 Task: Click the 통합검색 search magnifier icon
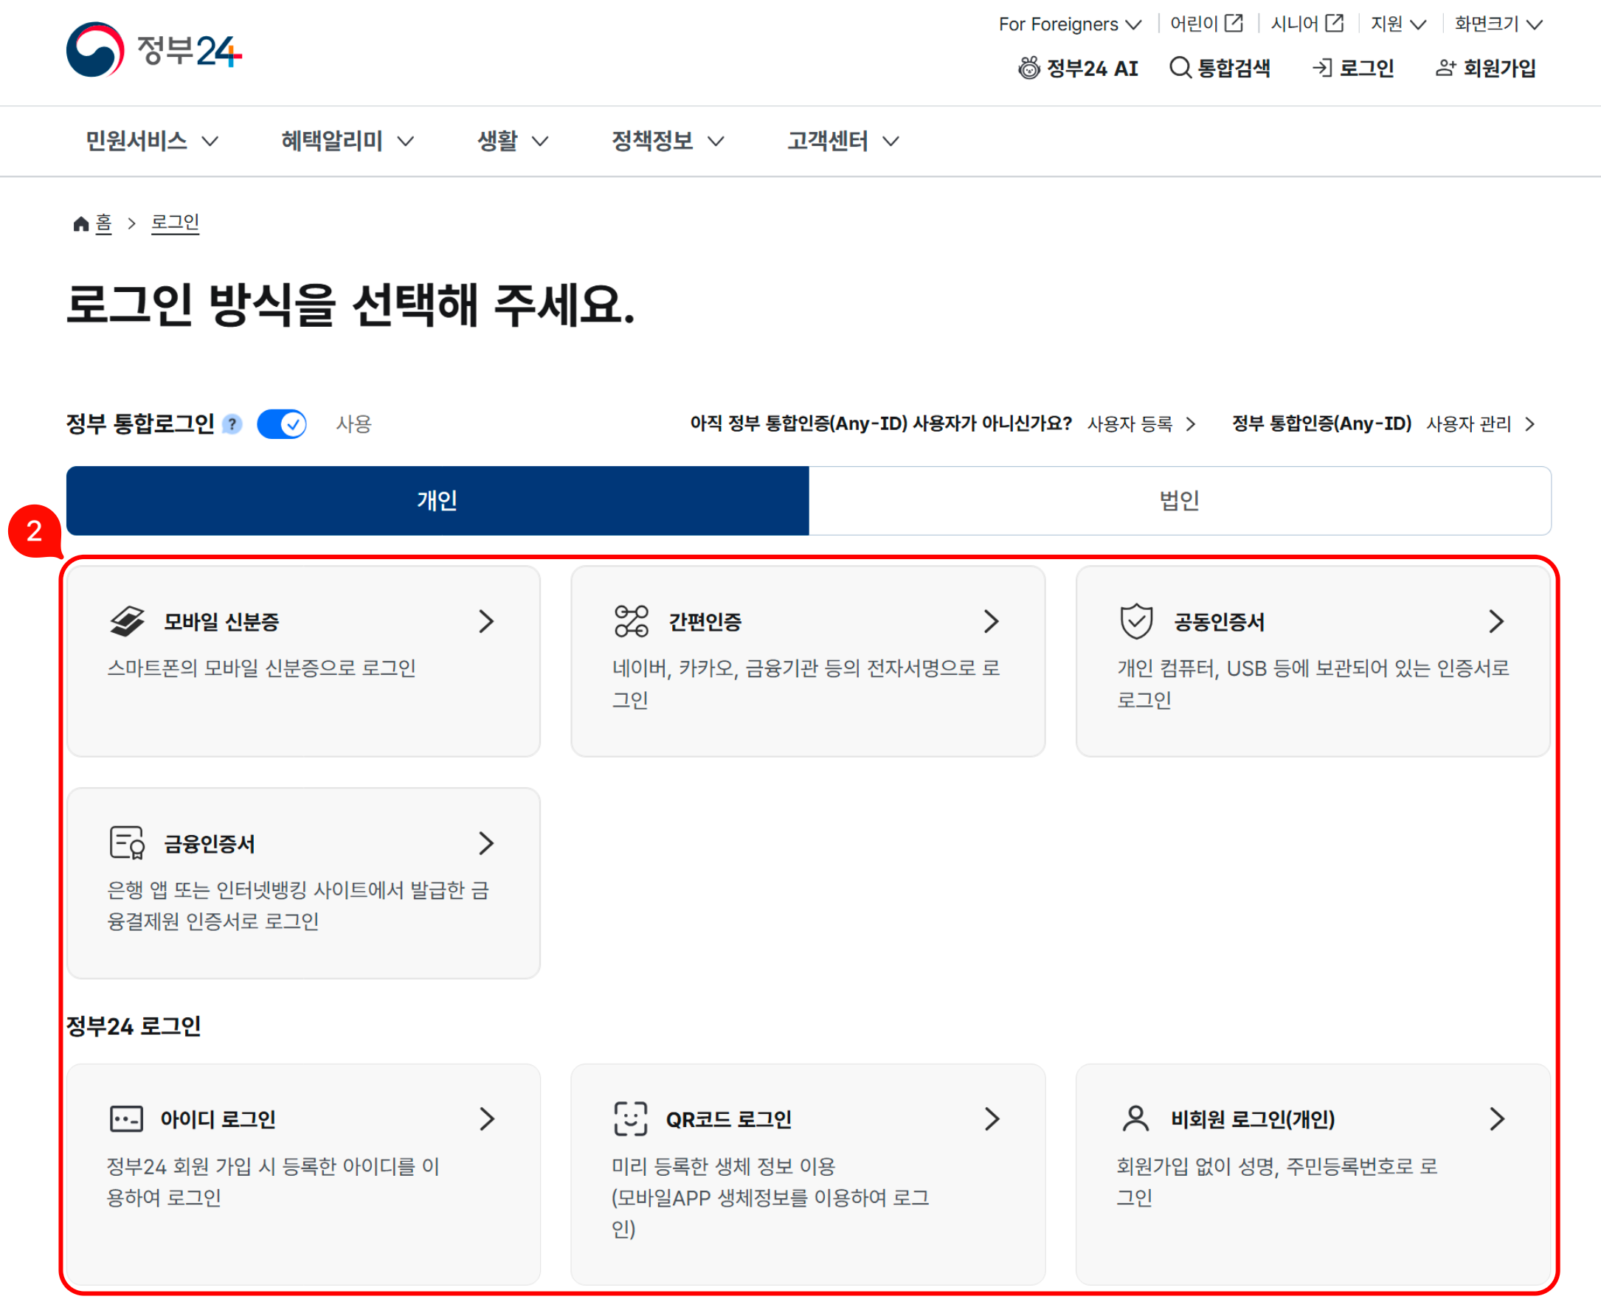[x=1180, y=67]
